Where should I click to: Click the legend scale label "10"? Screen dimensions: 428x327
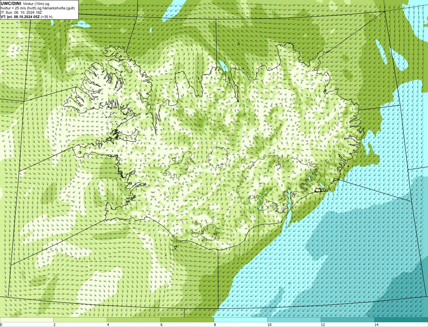269,325
